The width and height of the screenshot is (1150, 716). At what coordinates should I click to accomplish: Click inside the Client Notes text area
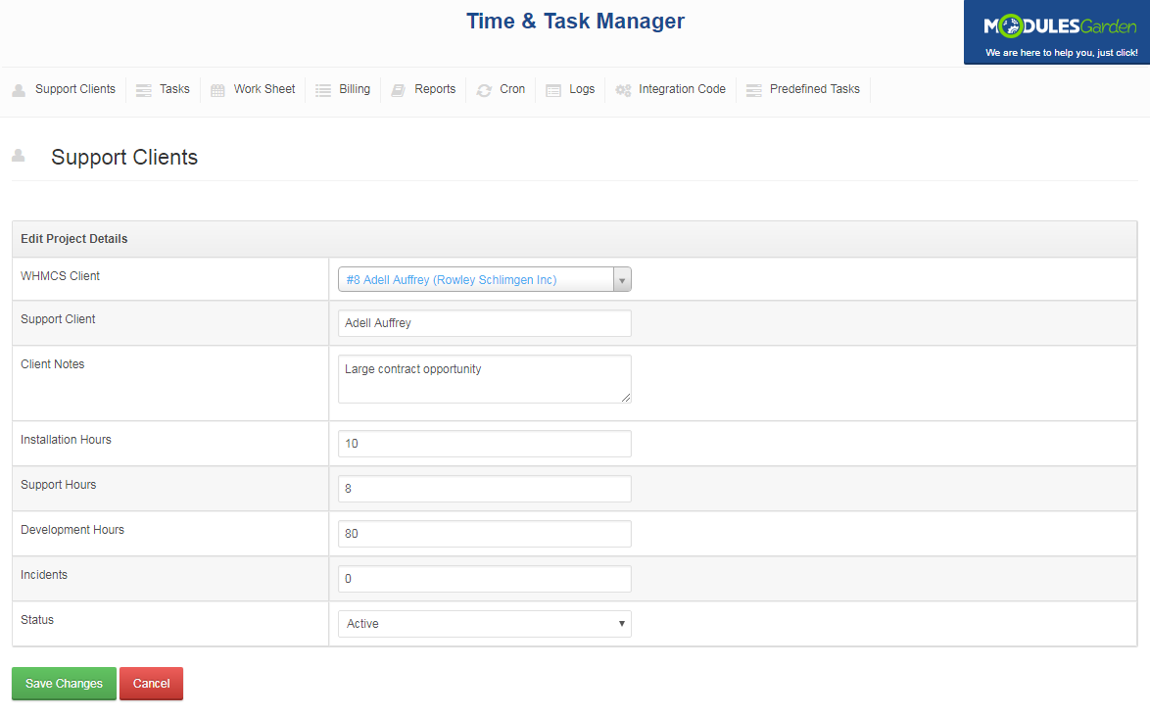click(484, 379)
